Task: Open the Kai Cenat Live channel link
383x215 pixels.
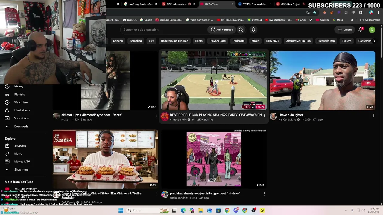Action: coord(287,119)
